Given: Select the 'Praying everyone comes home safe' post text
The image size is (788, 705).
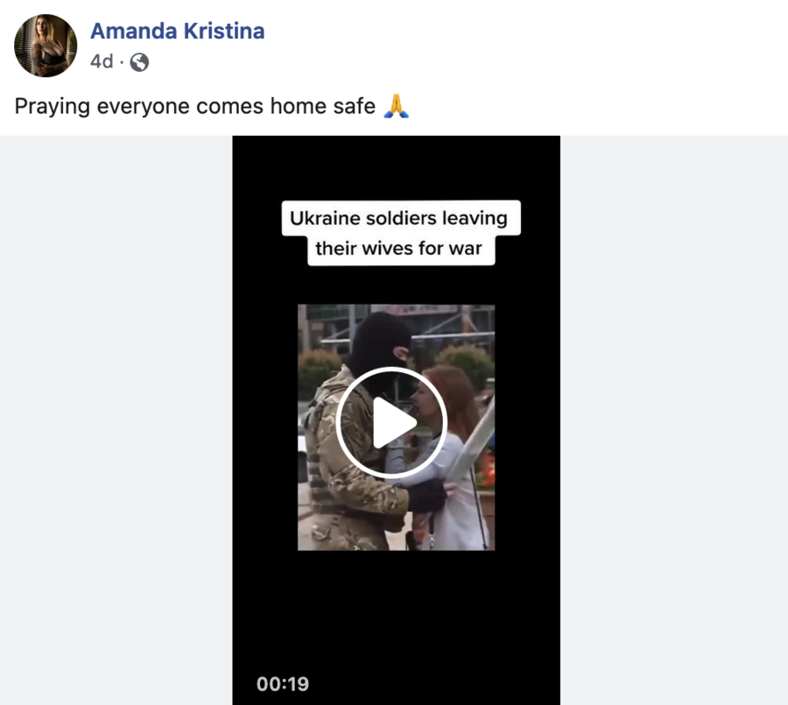Looking at the screenshot, I should [x=195, y=106].
